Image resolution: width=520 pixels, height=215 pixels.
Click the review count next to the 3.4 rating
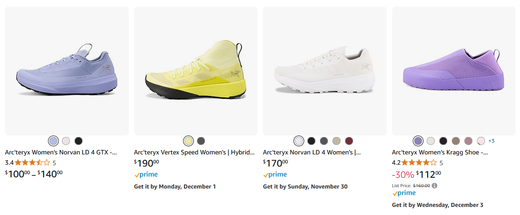pos(54,163)
